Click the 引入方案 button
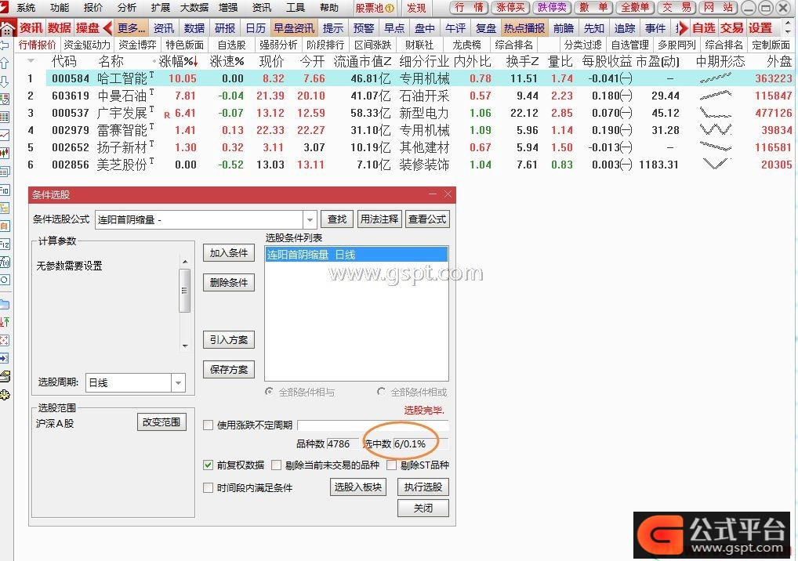798x561 pixels. click(x=229, y=340)
